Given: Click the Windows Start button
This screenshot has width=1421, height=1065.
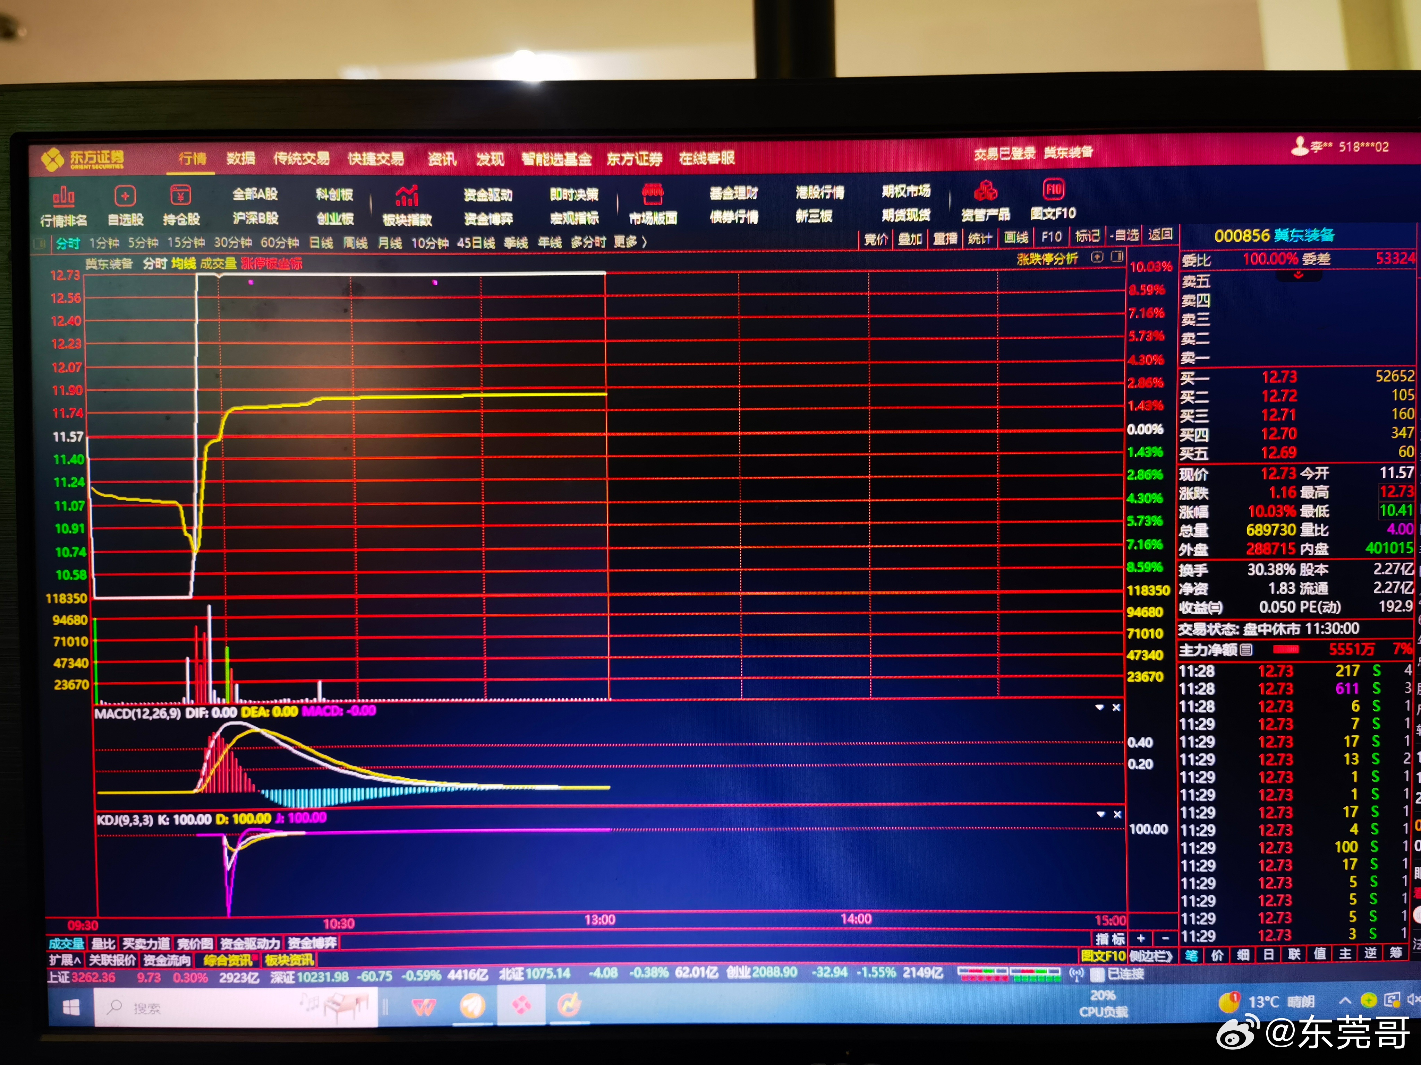Looking at the screenshot, I should 71,1006.
